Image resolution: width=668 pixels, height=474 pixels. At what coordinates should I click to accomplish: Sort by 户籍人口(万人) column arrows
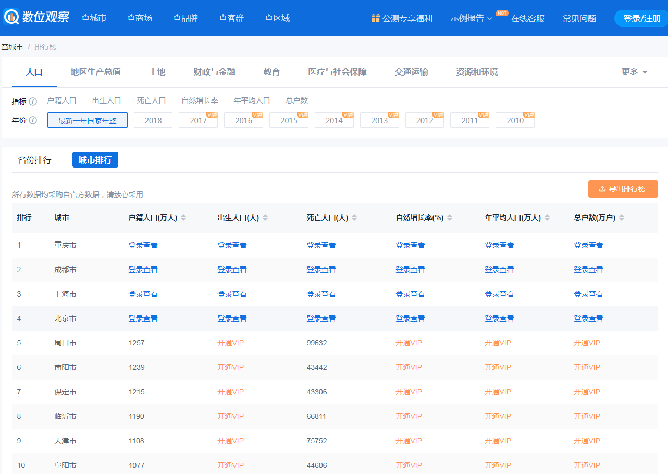pyautogui.click(x=183, y=218)
